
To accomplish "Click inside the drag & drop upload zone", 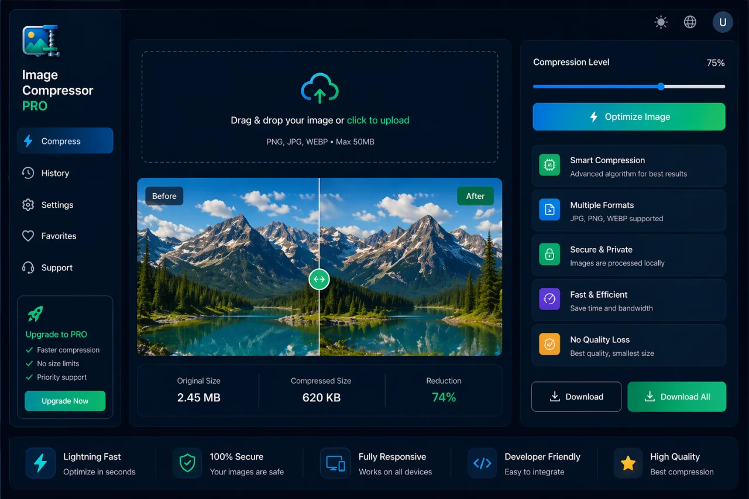I will (x=319, y=106).
